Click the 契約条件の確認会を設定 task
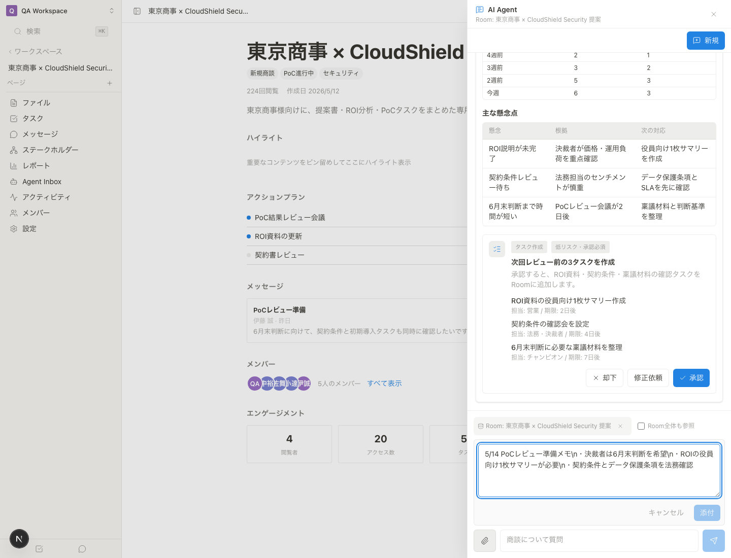Viewport: 731px width, 558px height. tap(550, 324)
